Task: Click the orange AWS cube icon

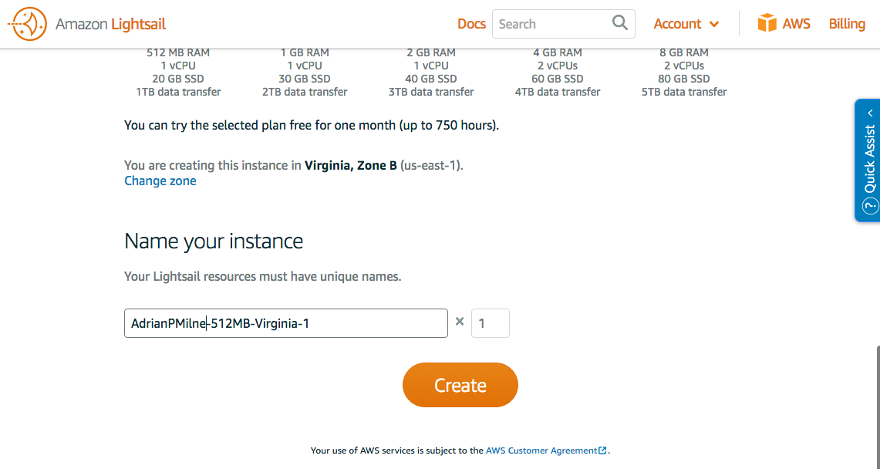Action: coord(767,23)
